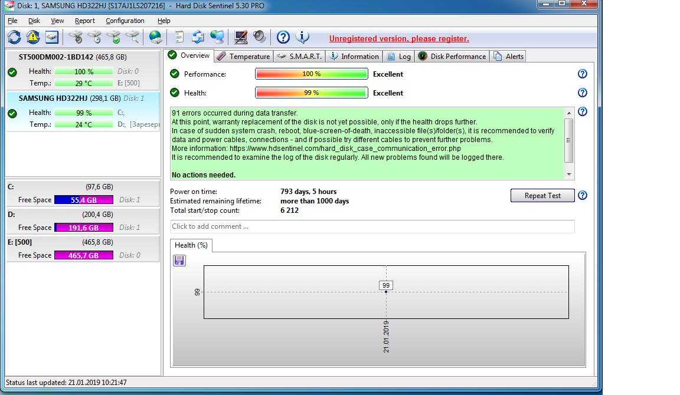Click the '6 212' start/stop count value
The height and width of the screenshot is (395, 680).
pyautogui.click(x=289, y=210)
